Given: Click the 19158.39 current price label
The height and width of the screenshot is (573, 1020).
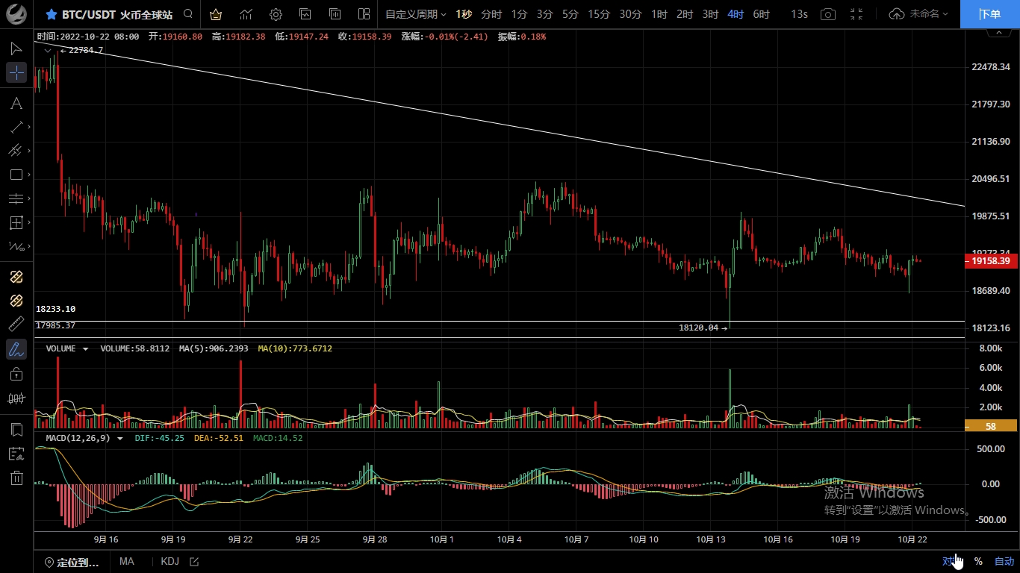Looking at the screenshot, I should click(x=990, y=261).
